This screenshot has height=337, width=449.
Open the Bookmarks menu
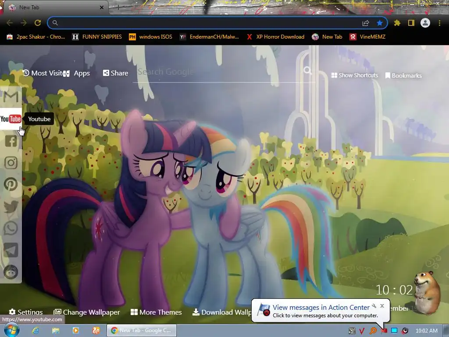coord(403,75)
